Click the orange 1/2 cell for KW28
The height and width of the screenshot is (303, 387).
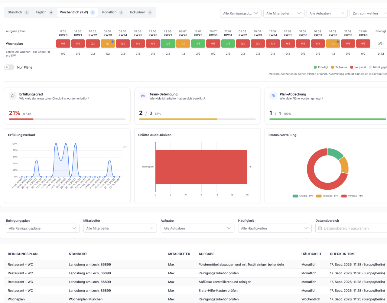183,44
